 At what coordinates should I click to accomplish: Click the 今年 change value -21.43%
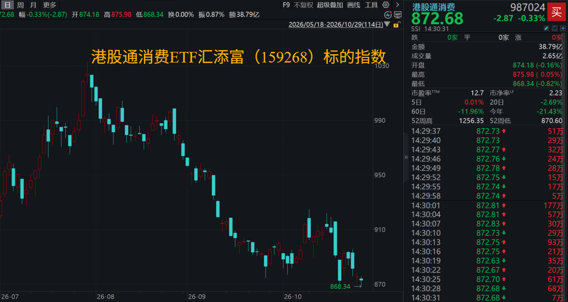pyautogui.click(x=549, y=112)
